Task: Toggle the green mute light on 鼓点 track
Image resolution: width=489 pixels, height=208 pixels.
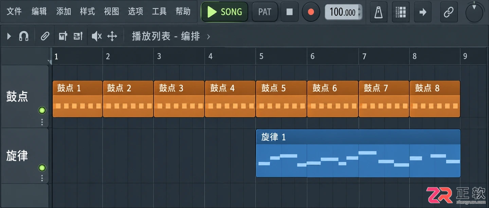Action: point(42,110)
